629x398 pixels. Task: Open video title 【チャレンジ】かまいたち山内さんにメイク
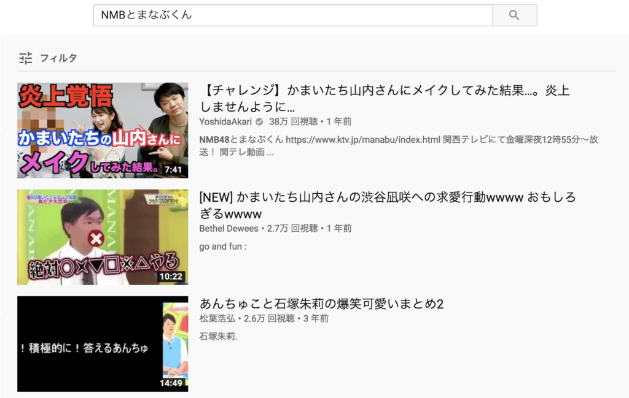point(385,98)
